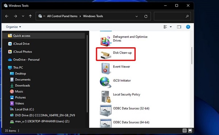Open ODBC Data Sources (32-bit) icon
This screenshot has height=135, width=219.
pyautogui.click(x=106, y=110)
